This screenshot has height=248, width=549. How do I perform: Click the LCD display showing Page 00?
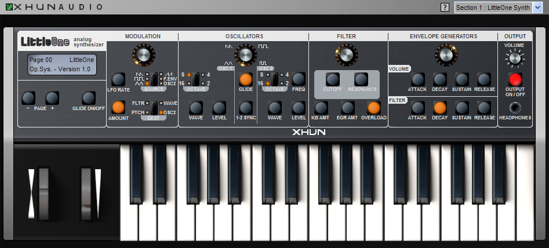(62, 64)
